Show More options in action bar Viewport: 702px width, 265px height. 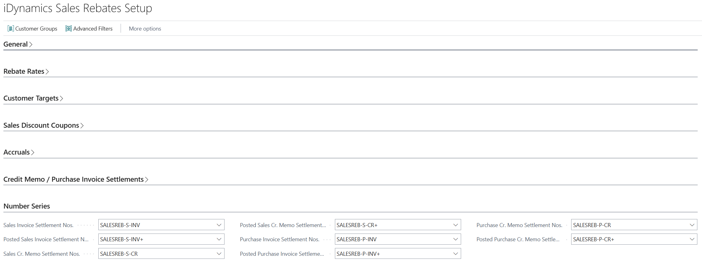point(145,29)
